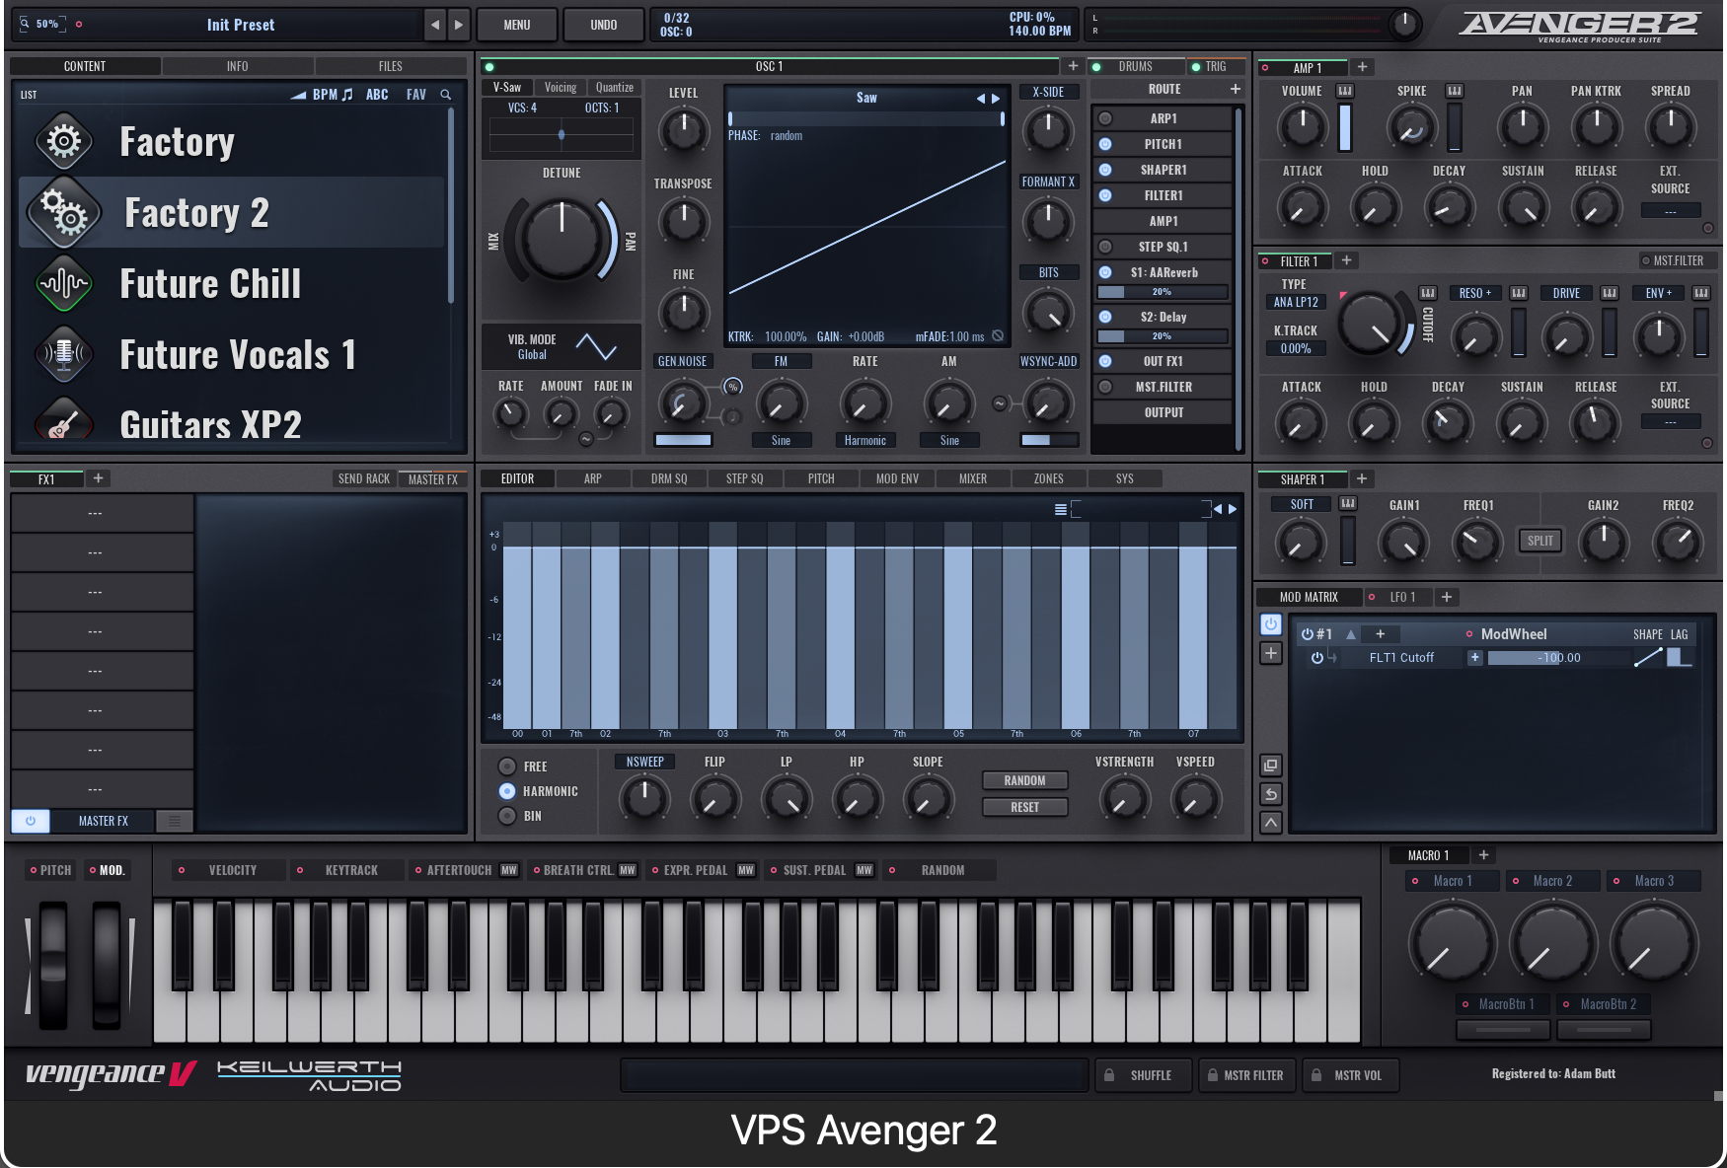Open preset browser search magnifier icon
This screenshot has width=1727, height=1168.
click(x=446, y=95)
